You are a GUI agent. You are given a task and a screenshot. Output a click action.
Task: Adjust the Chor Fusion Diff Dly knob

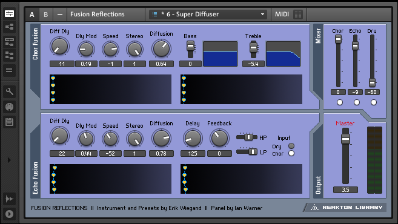coord(59,47)
